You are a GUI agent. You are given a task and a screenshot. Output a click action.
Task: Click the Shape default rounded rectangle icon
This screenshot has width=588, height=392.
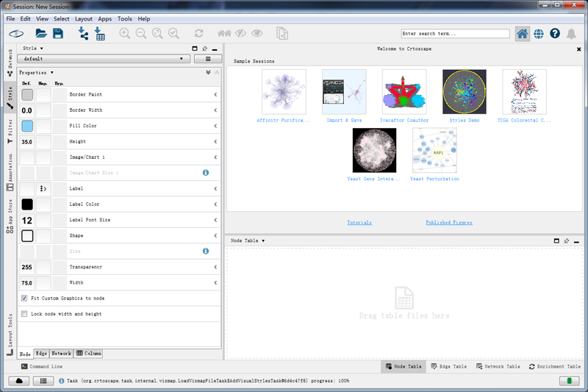pos(27,236)
